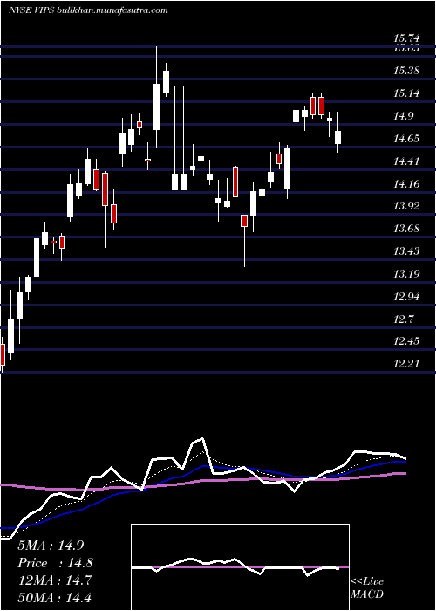Click the 12.21 price axis label
Screen dimensions: 436x611
[406, 364]
